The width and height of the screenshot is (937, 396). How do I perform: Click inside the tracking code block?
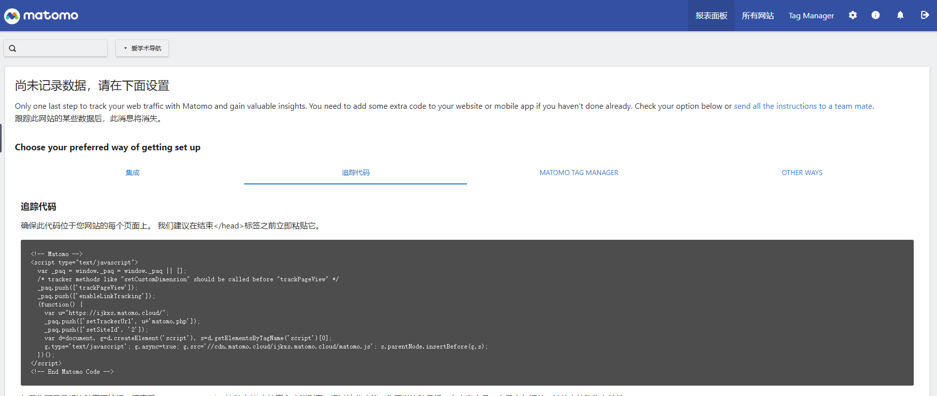click(x=467, y=312)
